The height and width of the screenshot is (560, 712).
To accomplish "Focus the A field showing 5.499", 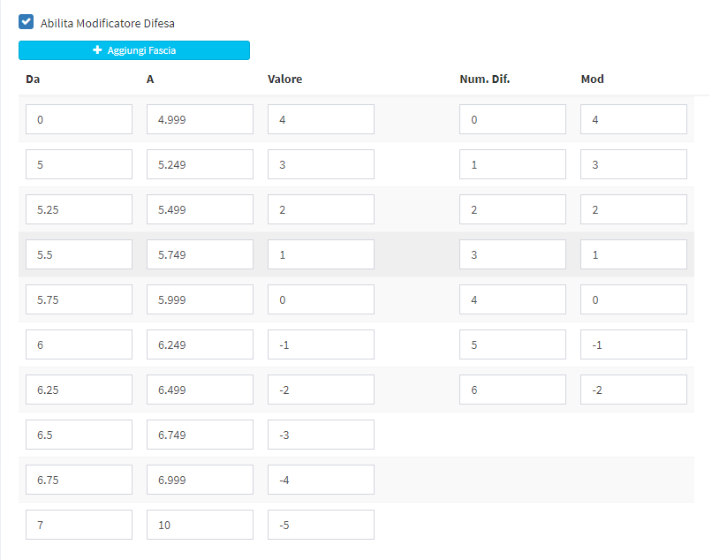I will [x=200, y=209].
